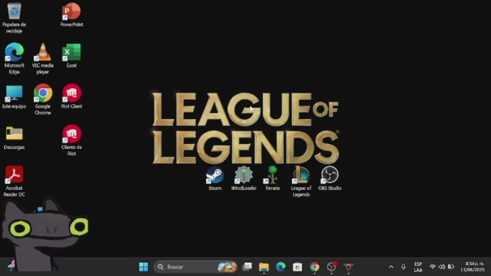Viewport: 491px width, 276px height.
Task: Select the PowerPoint desktop shortcut
Action: (x=72, y=15)
